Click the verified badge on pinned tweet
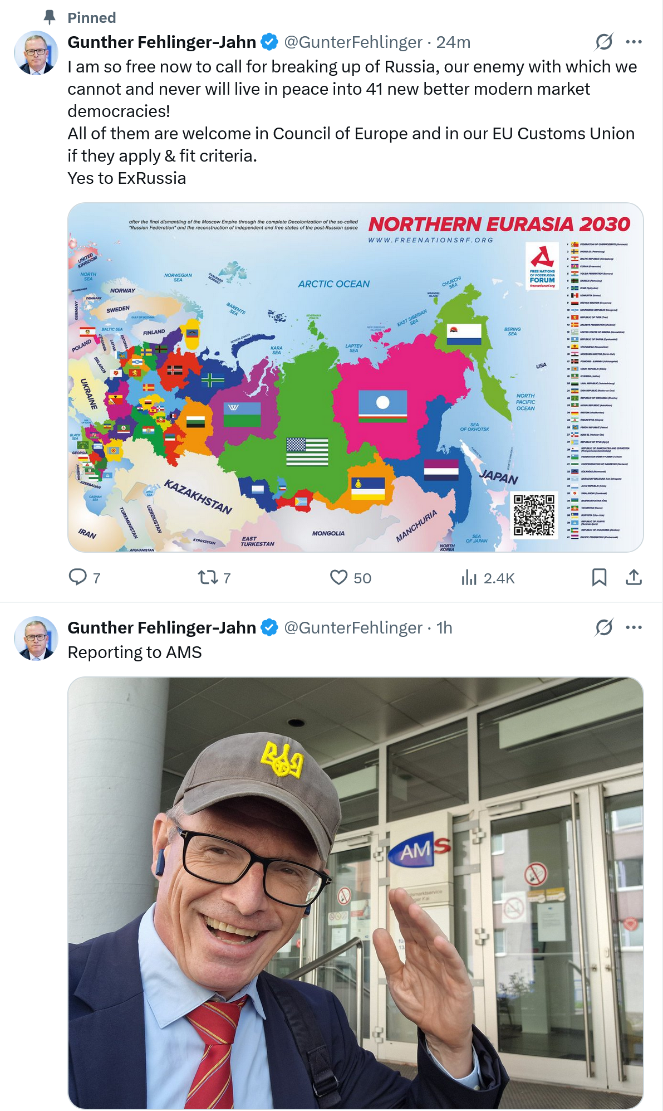 point(269,42)
